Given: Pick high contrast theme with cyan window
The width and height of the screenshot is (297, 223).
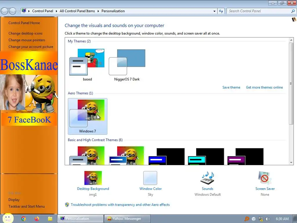Looking at the screenshot, I should click(206, 157).
